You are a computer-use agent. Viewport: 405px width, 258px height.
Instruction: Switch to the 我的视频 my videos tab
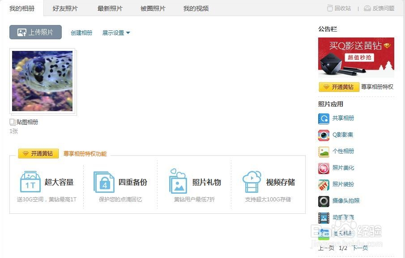195,8
